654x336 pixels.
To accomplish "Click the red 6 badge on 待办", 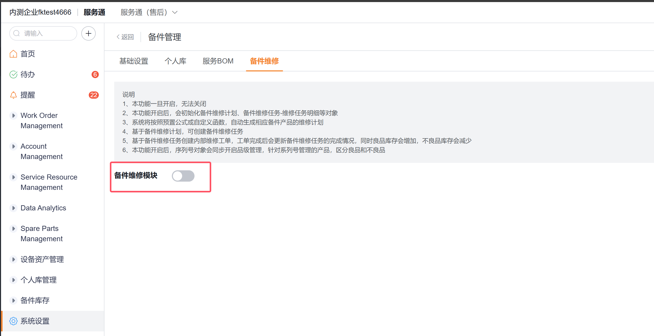I will coord(95,74).
